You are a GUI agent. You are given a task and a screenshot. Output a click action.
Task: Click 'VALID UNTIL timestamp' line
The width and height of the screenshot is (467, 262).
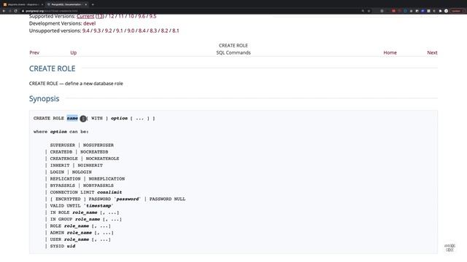82,205
